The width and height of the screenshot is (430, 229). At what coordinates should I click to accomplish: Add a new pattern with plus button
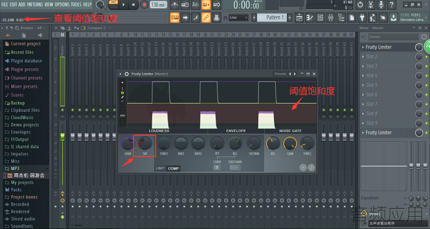pos(289,18)
